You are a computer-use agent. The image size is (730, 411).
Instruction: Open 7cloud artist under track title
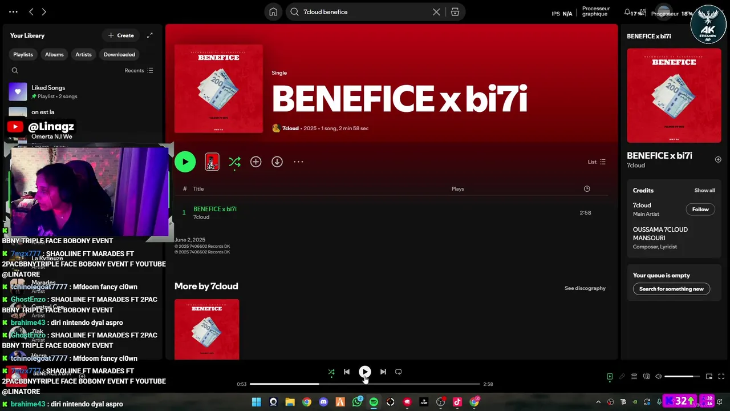pos(201,217)
